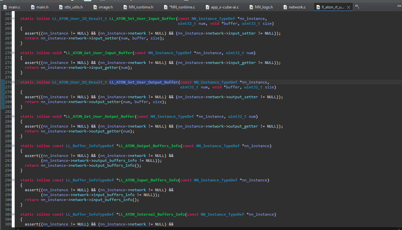Click the app_x-cube-ai.c file icon
This screenshot has height=230, width=402.
207,7
